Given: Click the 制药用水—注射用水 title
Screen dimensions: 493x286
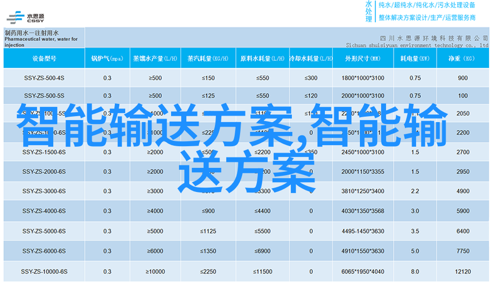Looking at the screenshot, I should [x=32, y=32].
